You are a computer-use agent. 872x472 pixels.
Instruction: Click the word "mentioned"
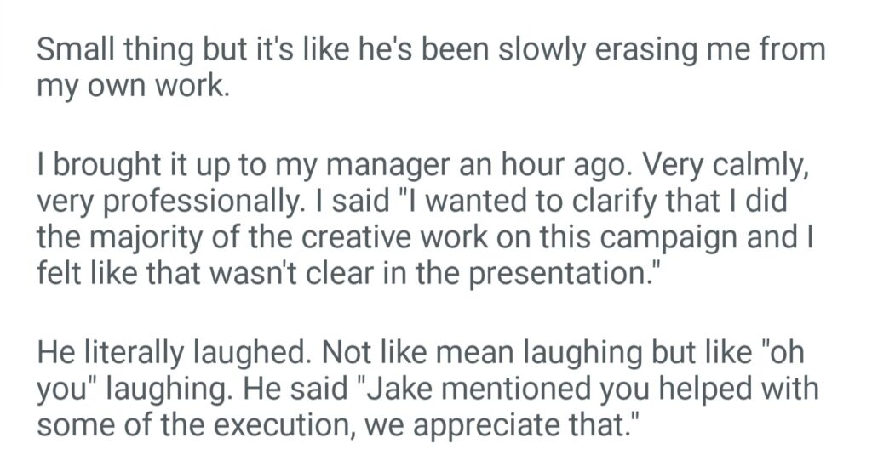(522, 390)
